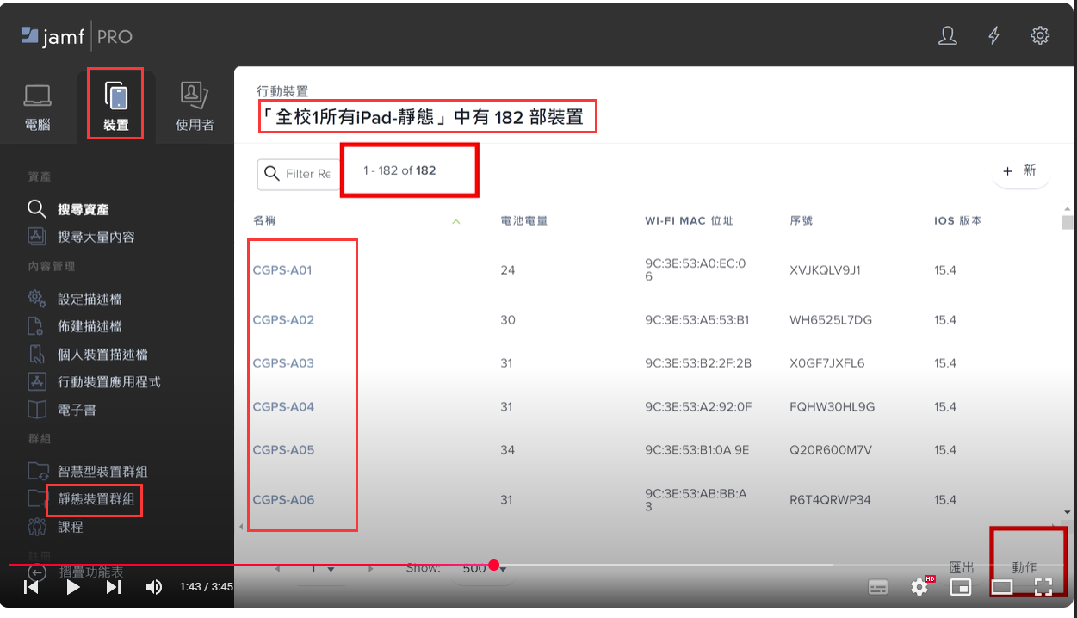The height and width of the screenshot is (618, 1077).
Task: Enter fullscreen video mode
Action: pos(1043,587)
